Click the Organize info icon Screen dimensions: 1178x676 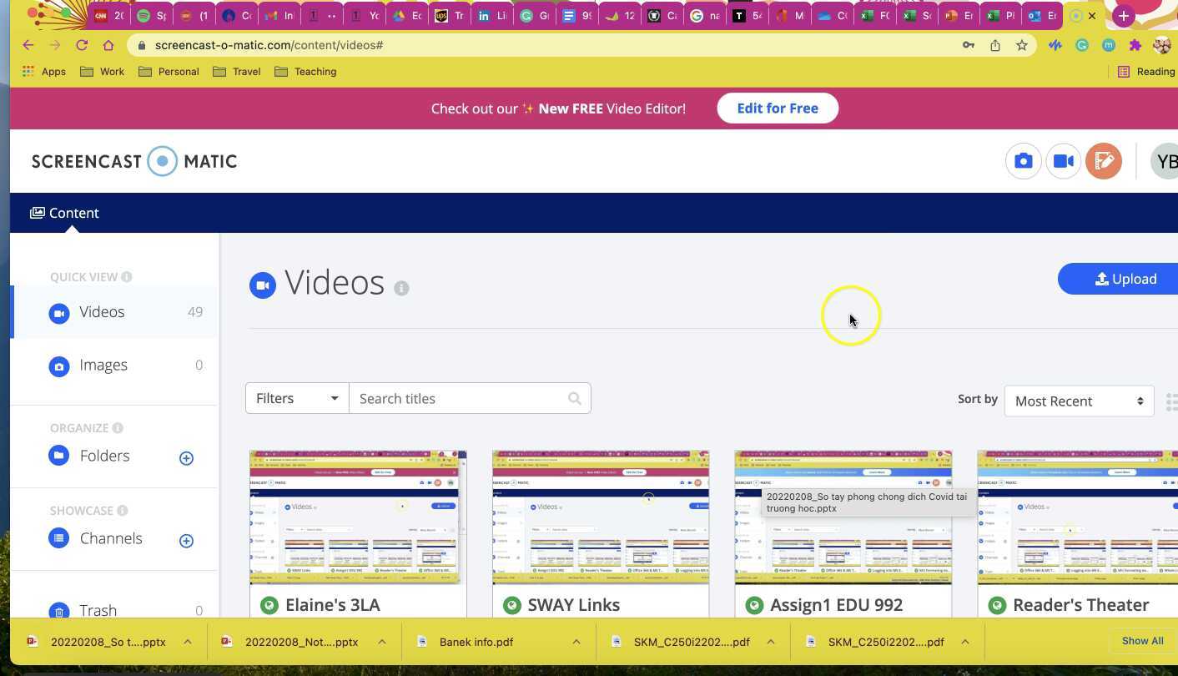click(118, 428)
